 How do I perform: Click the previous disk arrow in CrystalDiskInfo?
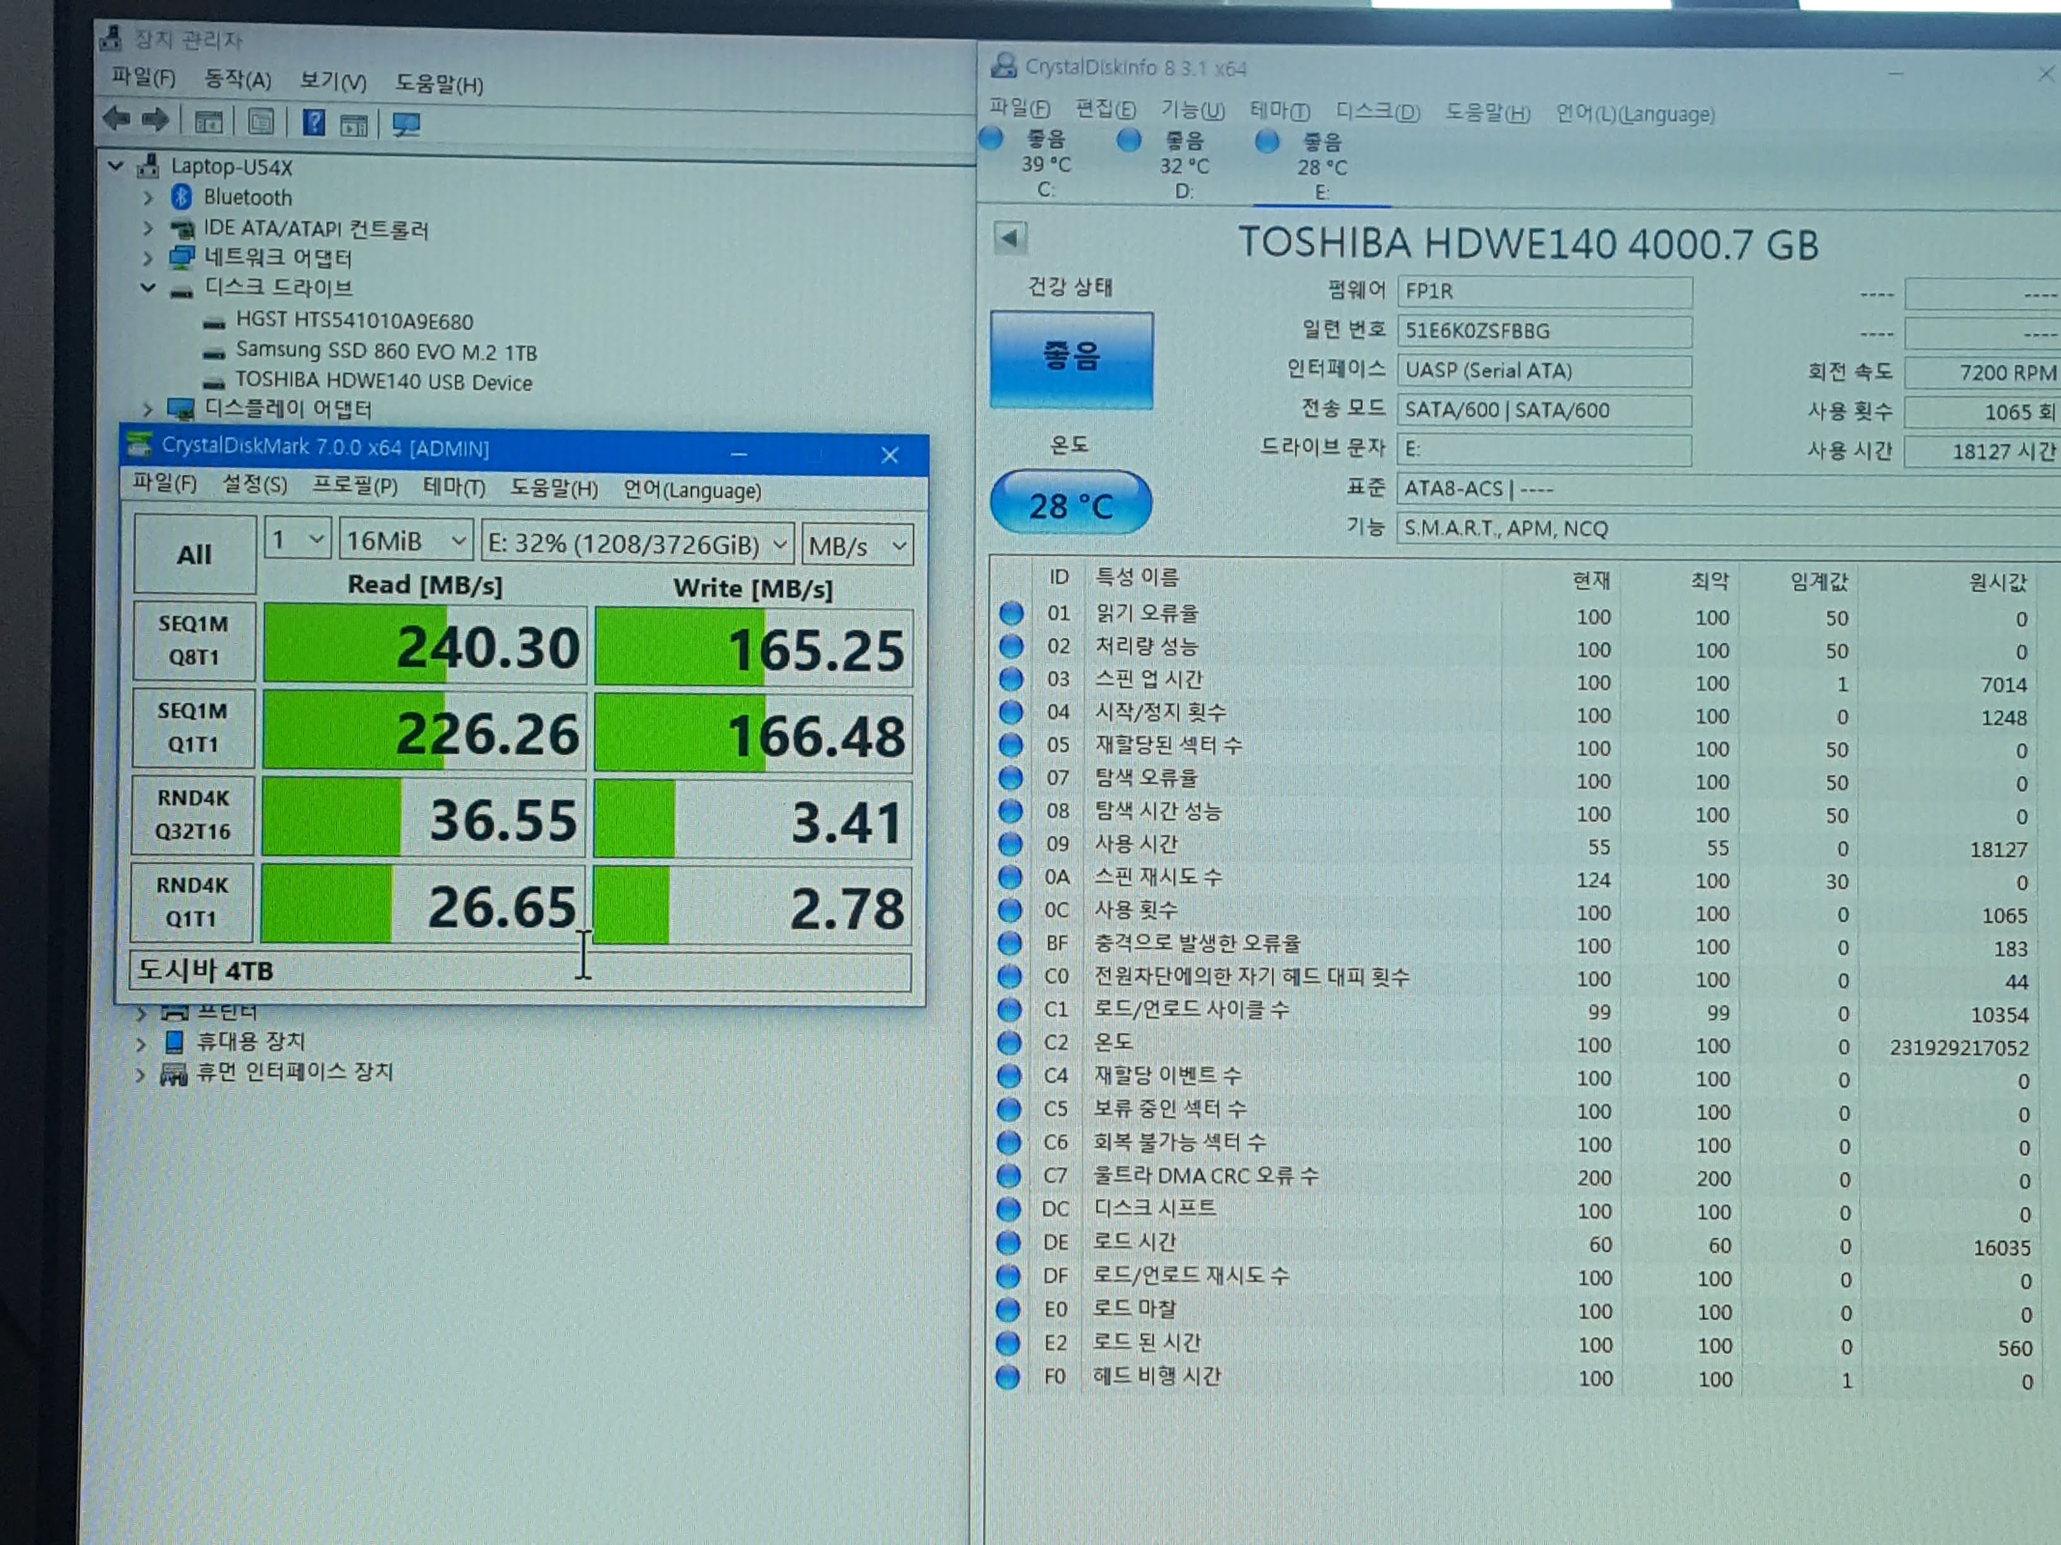(1010, 237)
